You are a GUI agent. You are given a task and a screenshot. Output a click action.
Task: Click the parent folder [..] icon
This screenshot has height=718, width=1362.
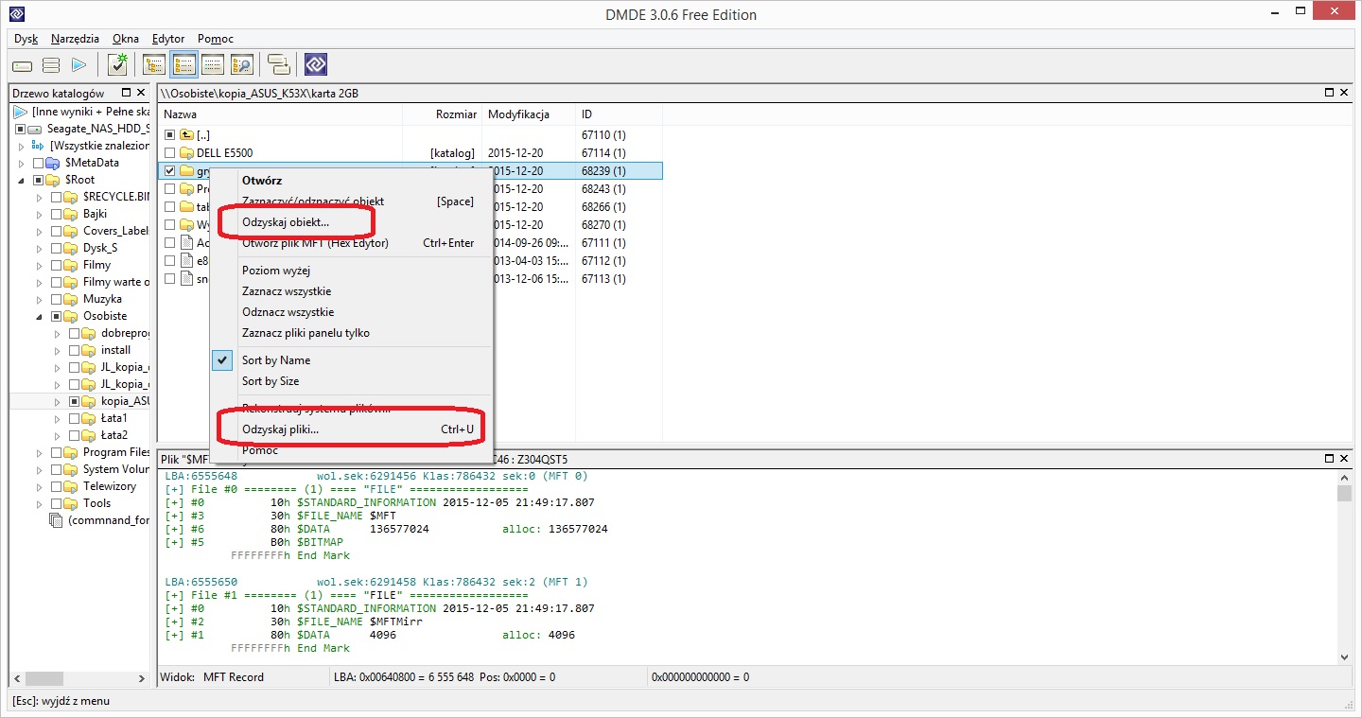click(x=186, y=135)
